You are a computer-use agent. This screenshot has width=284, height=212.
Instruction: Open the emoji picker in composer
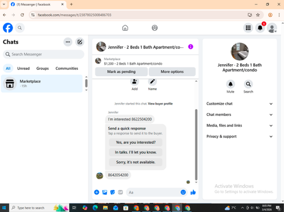[x=183, y=192]
